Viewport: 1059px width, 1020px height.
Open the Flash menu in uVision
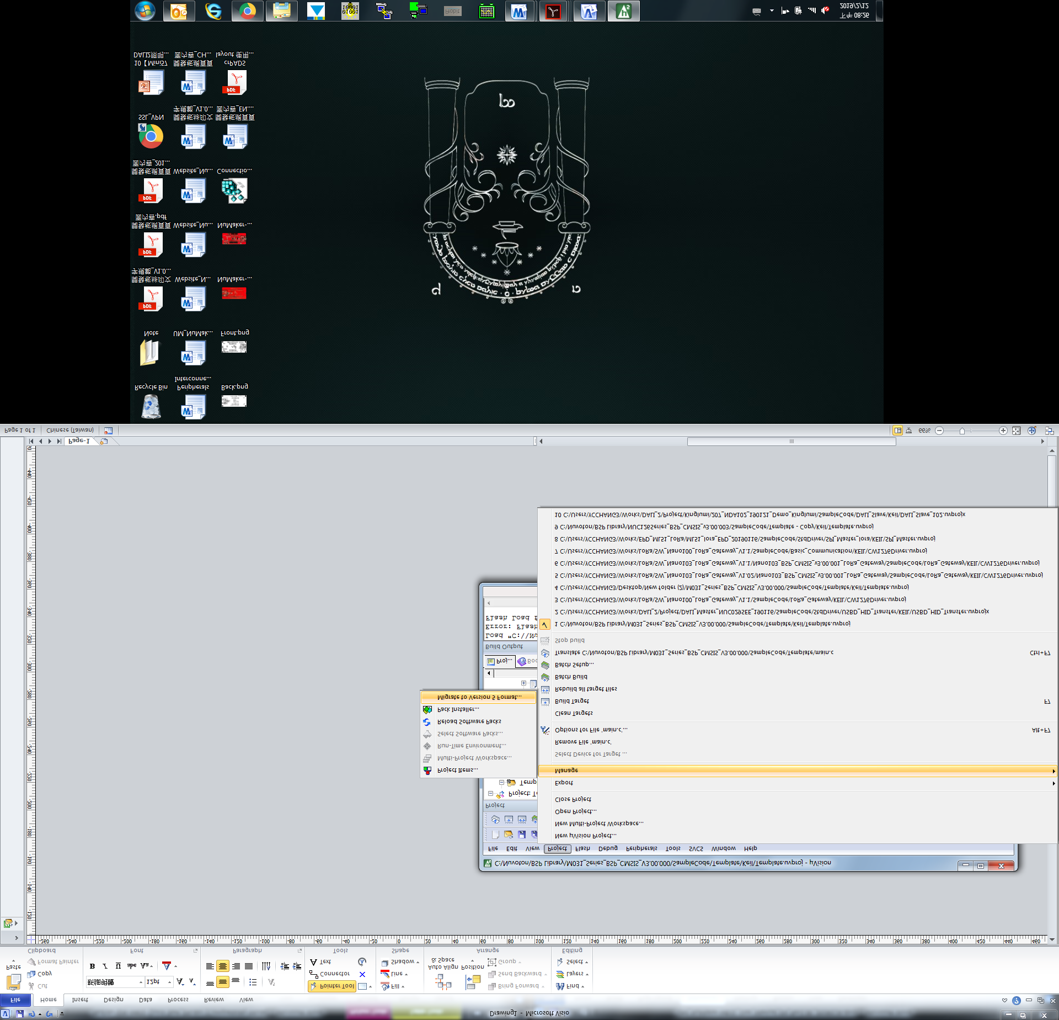click(x=582, y=849)
